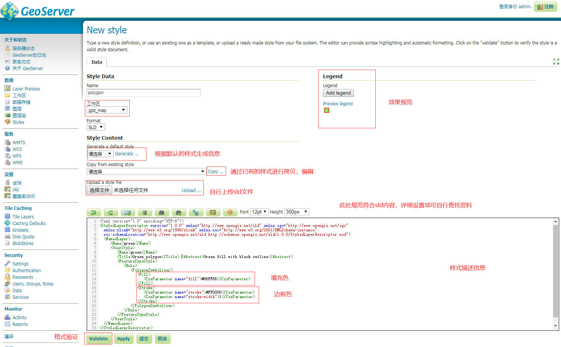Open the 图层 layers link
Screen dimensions: 561x347
[17, 109]
